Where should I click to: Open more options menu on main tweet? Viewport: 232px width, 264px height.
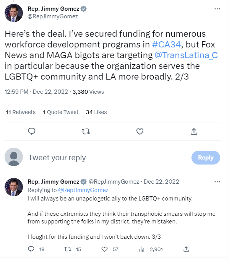(217, 8)
